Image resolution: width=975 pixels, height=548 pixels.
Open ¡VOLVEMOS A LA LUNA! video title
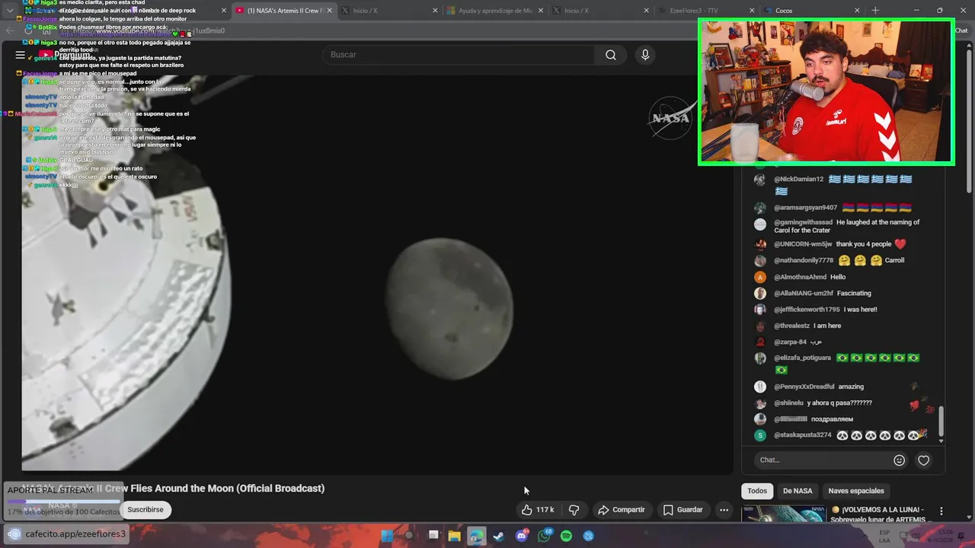point(882,515)
